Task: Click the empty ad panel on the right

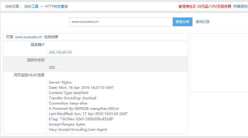Action: coord(219,63)
